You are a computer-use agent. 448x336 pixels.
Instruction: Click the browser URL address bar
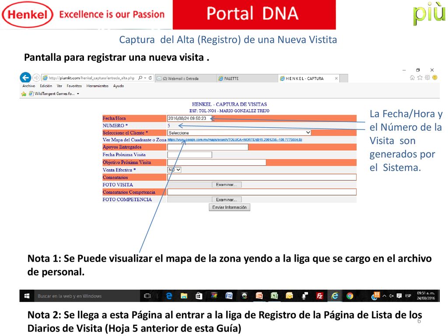click(x=91, y=78)
